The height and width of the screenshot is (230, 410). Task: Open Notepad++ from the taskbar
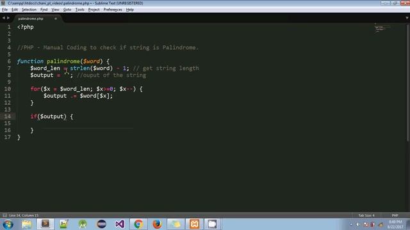[x=64, y=224]
